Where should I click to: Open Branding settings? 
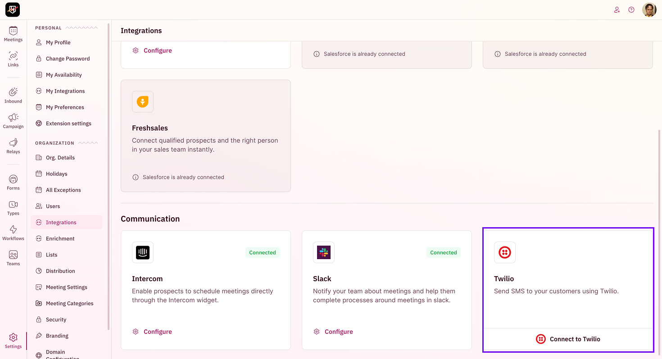click(67, 336)
